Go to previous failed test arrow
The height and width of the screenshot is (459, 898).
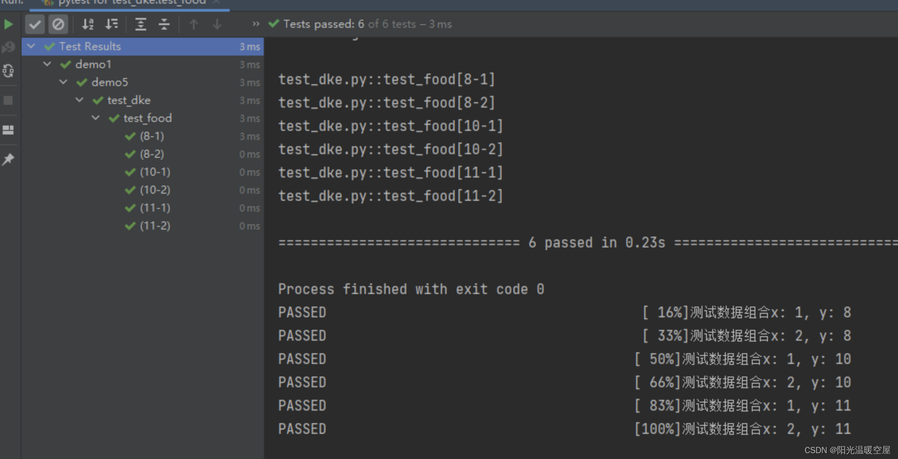tap(194, 24)
